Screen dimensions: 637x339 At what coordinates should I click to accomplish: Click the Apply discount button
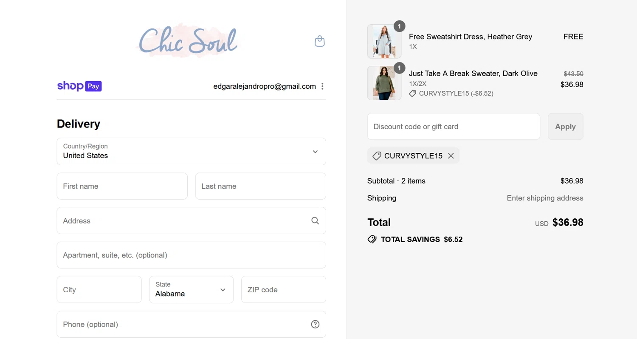click(566, 127)
